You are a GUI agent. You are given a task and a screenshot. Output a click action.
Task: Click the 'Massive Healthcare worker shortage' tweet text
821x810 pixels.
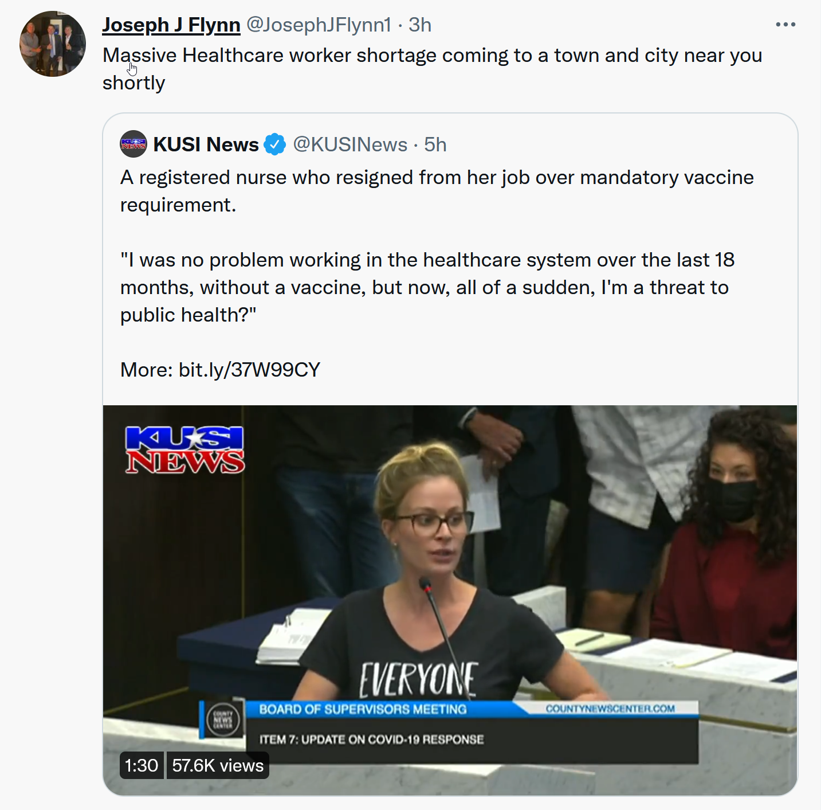[x=433, y=69]
